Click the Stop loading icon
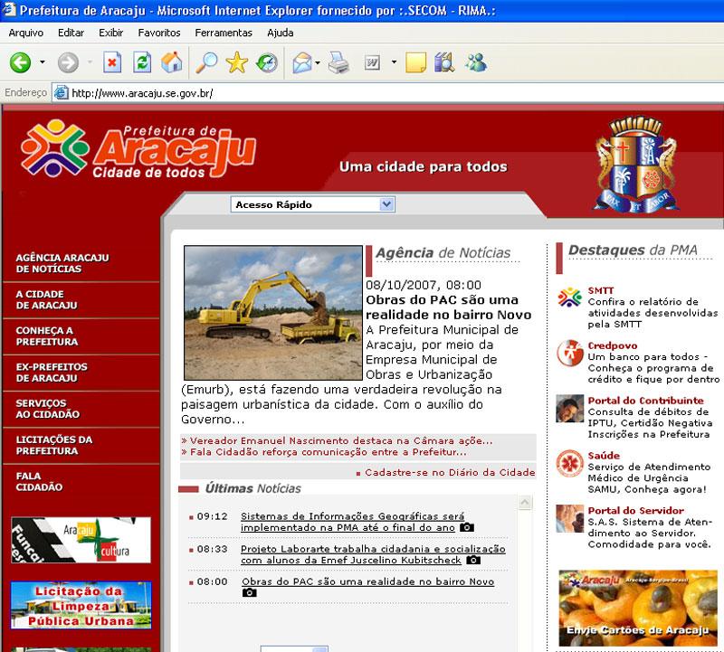 pyautogui.click(x=112, y=62)
